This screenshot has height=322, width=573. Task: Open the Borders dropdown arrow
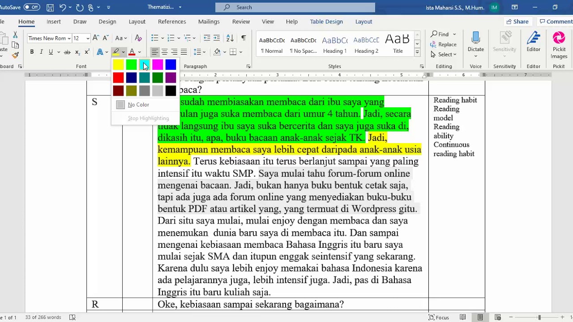pyautogui.click(x=241, y=52)
